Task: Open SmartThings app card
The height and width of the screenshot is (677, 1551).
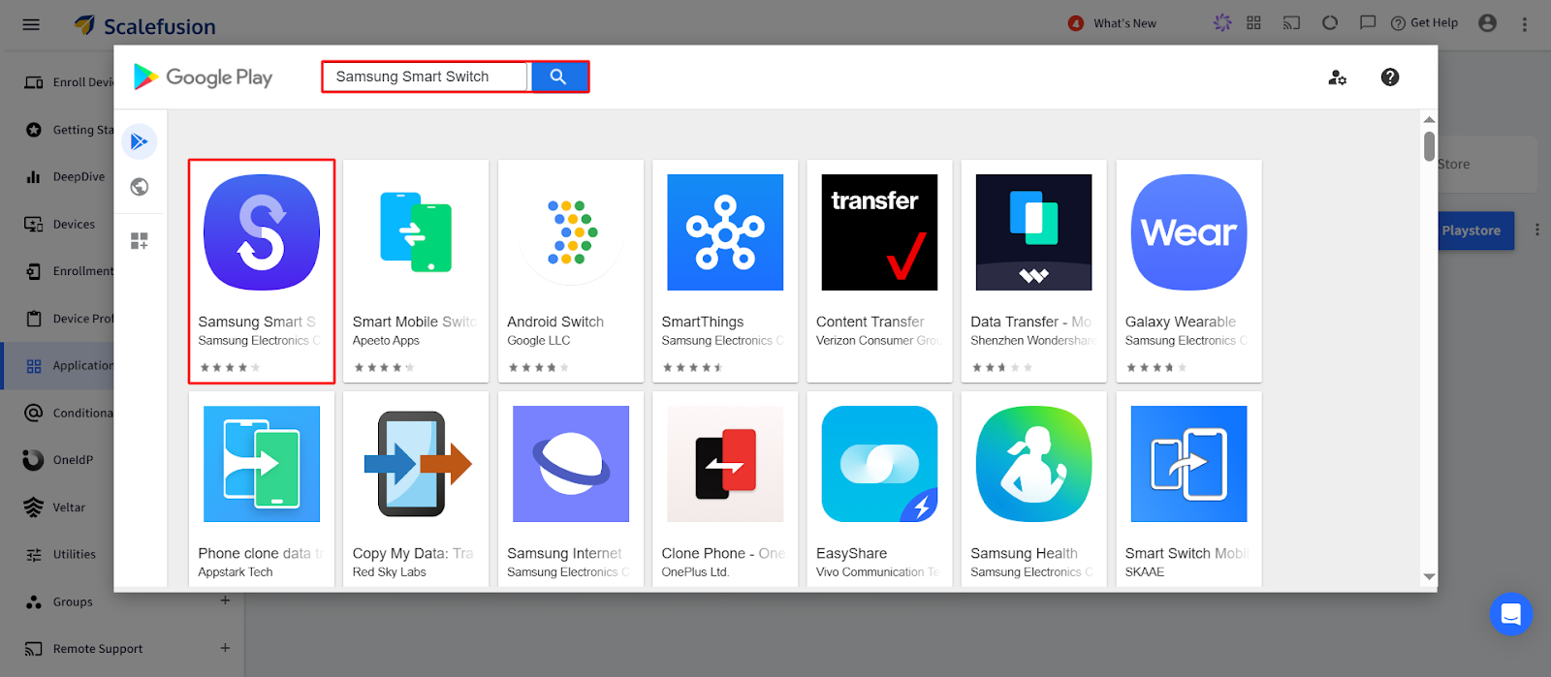Action: [725, 271]
